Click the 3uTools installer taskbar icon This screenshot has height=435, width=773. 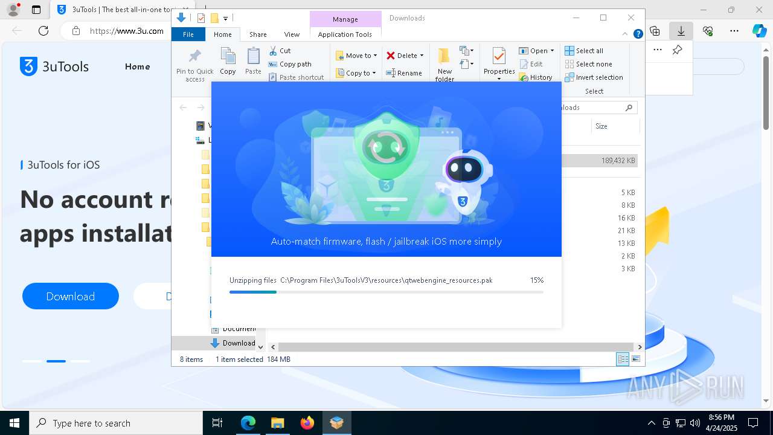pyautogui.click(x=336, y=423)
